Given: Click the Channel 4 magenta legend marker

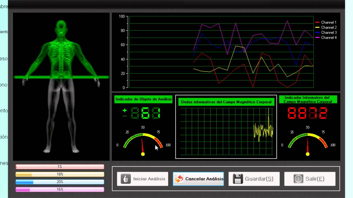Looking at the screenshot, I should pos(317,38).
